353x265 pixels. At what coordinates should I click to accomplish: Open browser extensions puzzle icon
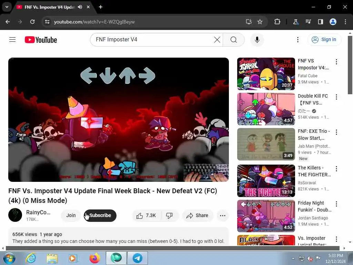pyautogui.click(x=277, y=22)
